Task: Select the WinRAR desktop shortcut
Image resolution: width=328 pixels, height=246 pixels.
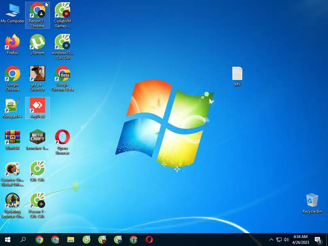Action: [12, 140]
